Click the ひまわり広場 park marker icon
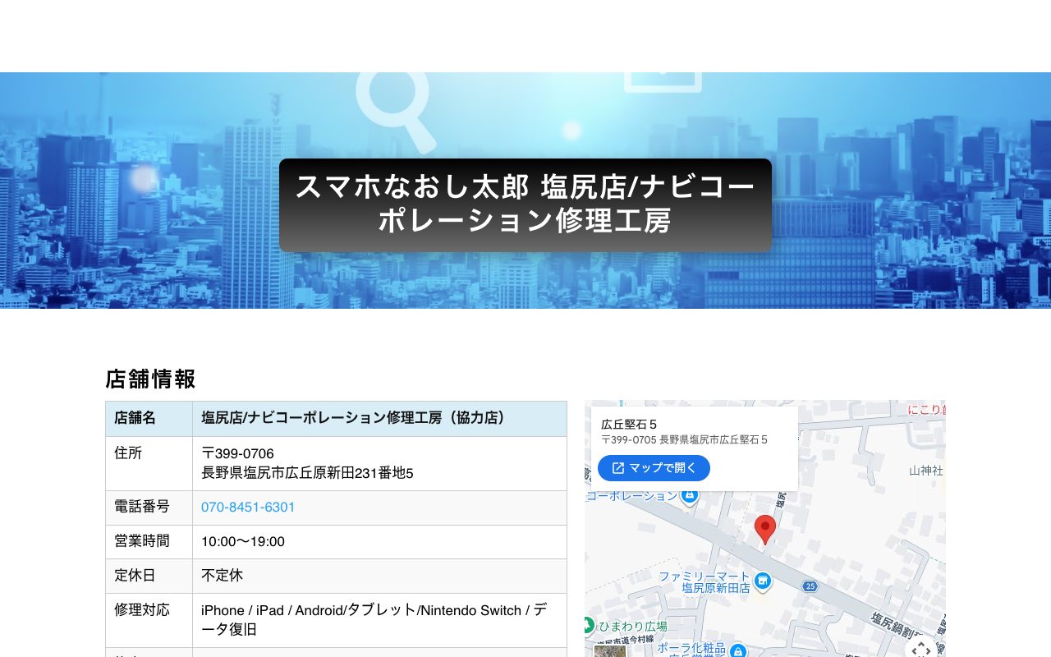The image size is (1051, 657). pos(588,626)
